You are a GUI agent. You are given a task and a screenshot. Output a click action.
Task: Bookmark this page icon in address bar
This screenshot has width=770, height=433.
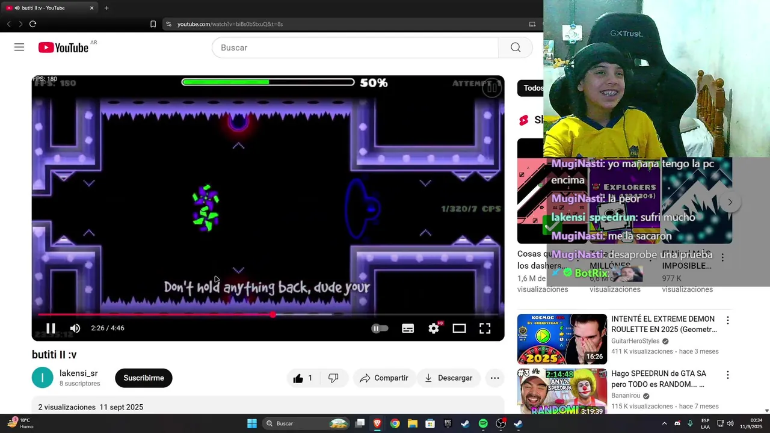pyautogui.click(x=153, y=24)
